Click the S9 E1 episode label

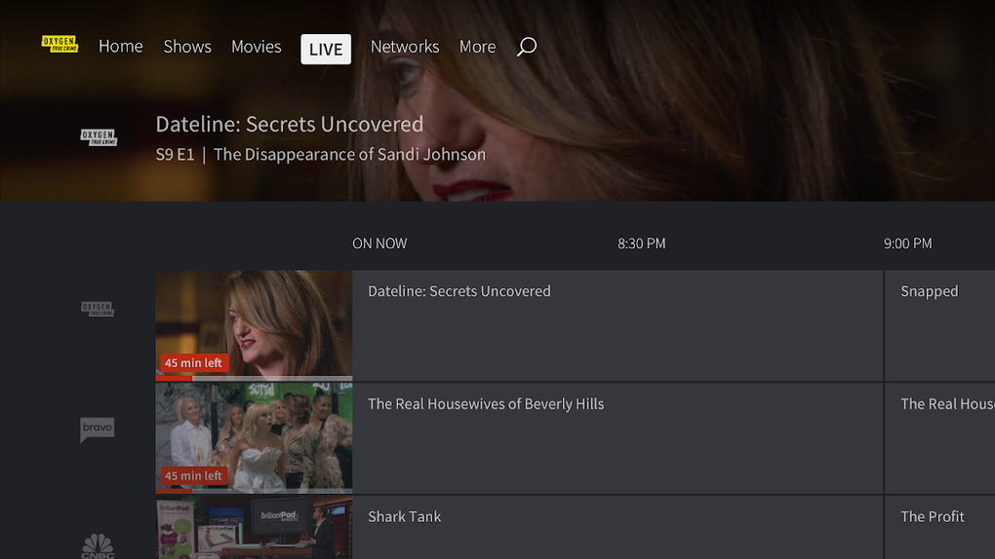click(x=176, y=155)
